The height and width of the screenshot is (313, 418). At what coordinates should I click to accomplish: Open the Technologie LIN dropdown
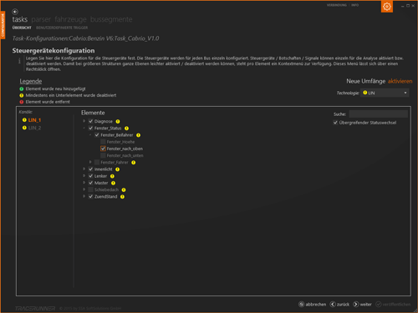click(x=385, y=93)
